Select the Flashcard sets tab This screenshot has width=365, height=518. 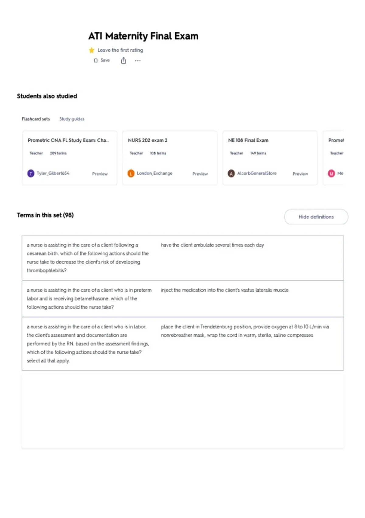36,119
